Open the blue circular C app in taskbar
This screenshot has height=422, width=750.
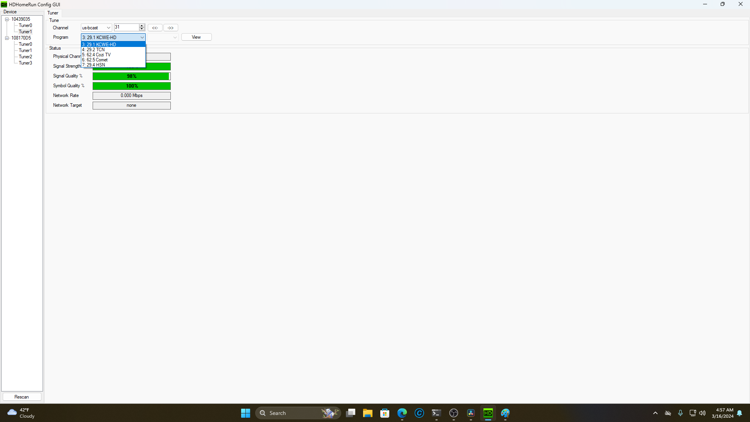point(419,413)
